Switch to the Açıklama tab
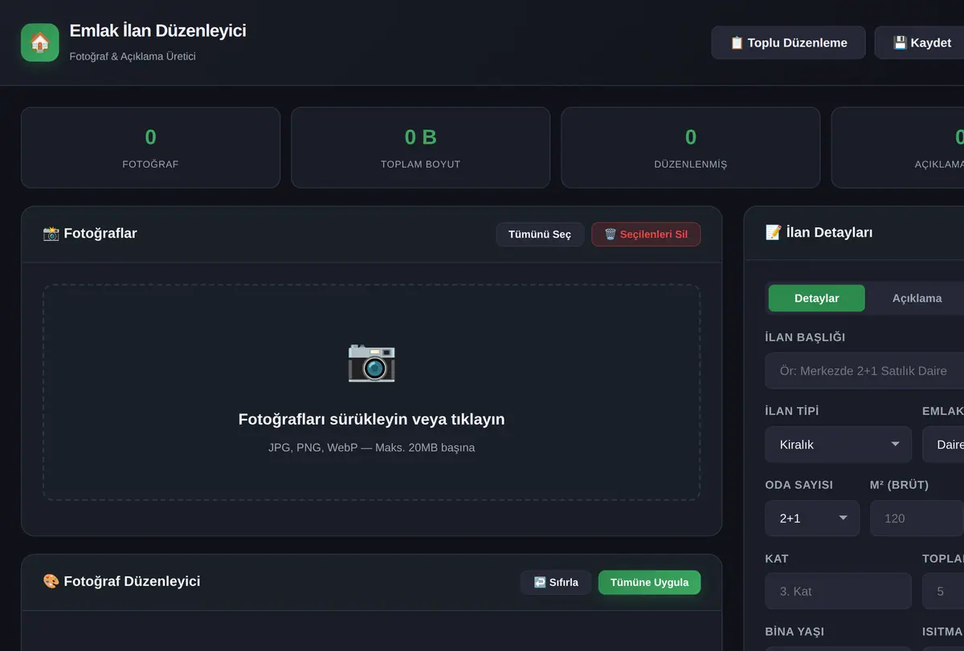 917,298
